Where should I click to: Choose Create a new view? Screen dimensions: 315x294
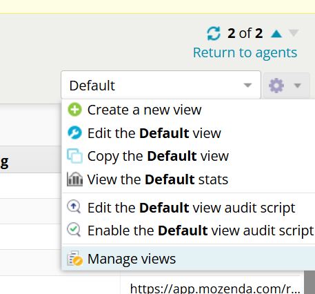pos(145,110)
